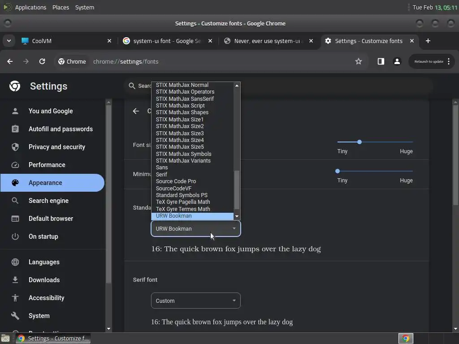Choose STIX MathJax Size3 font option
The height and width of the screenshot is (344, 459).
tap(192, 133)
